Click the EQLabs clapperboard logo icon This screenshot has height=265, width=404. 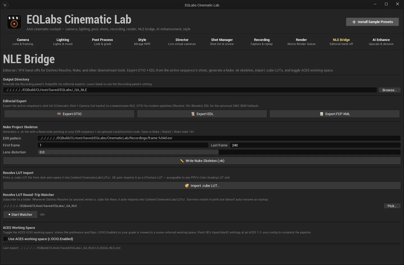(x=14, y=22)
